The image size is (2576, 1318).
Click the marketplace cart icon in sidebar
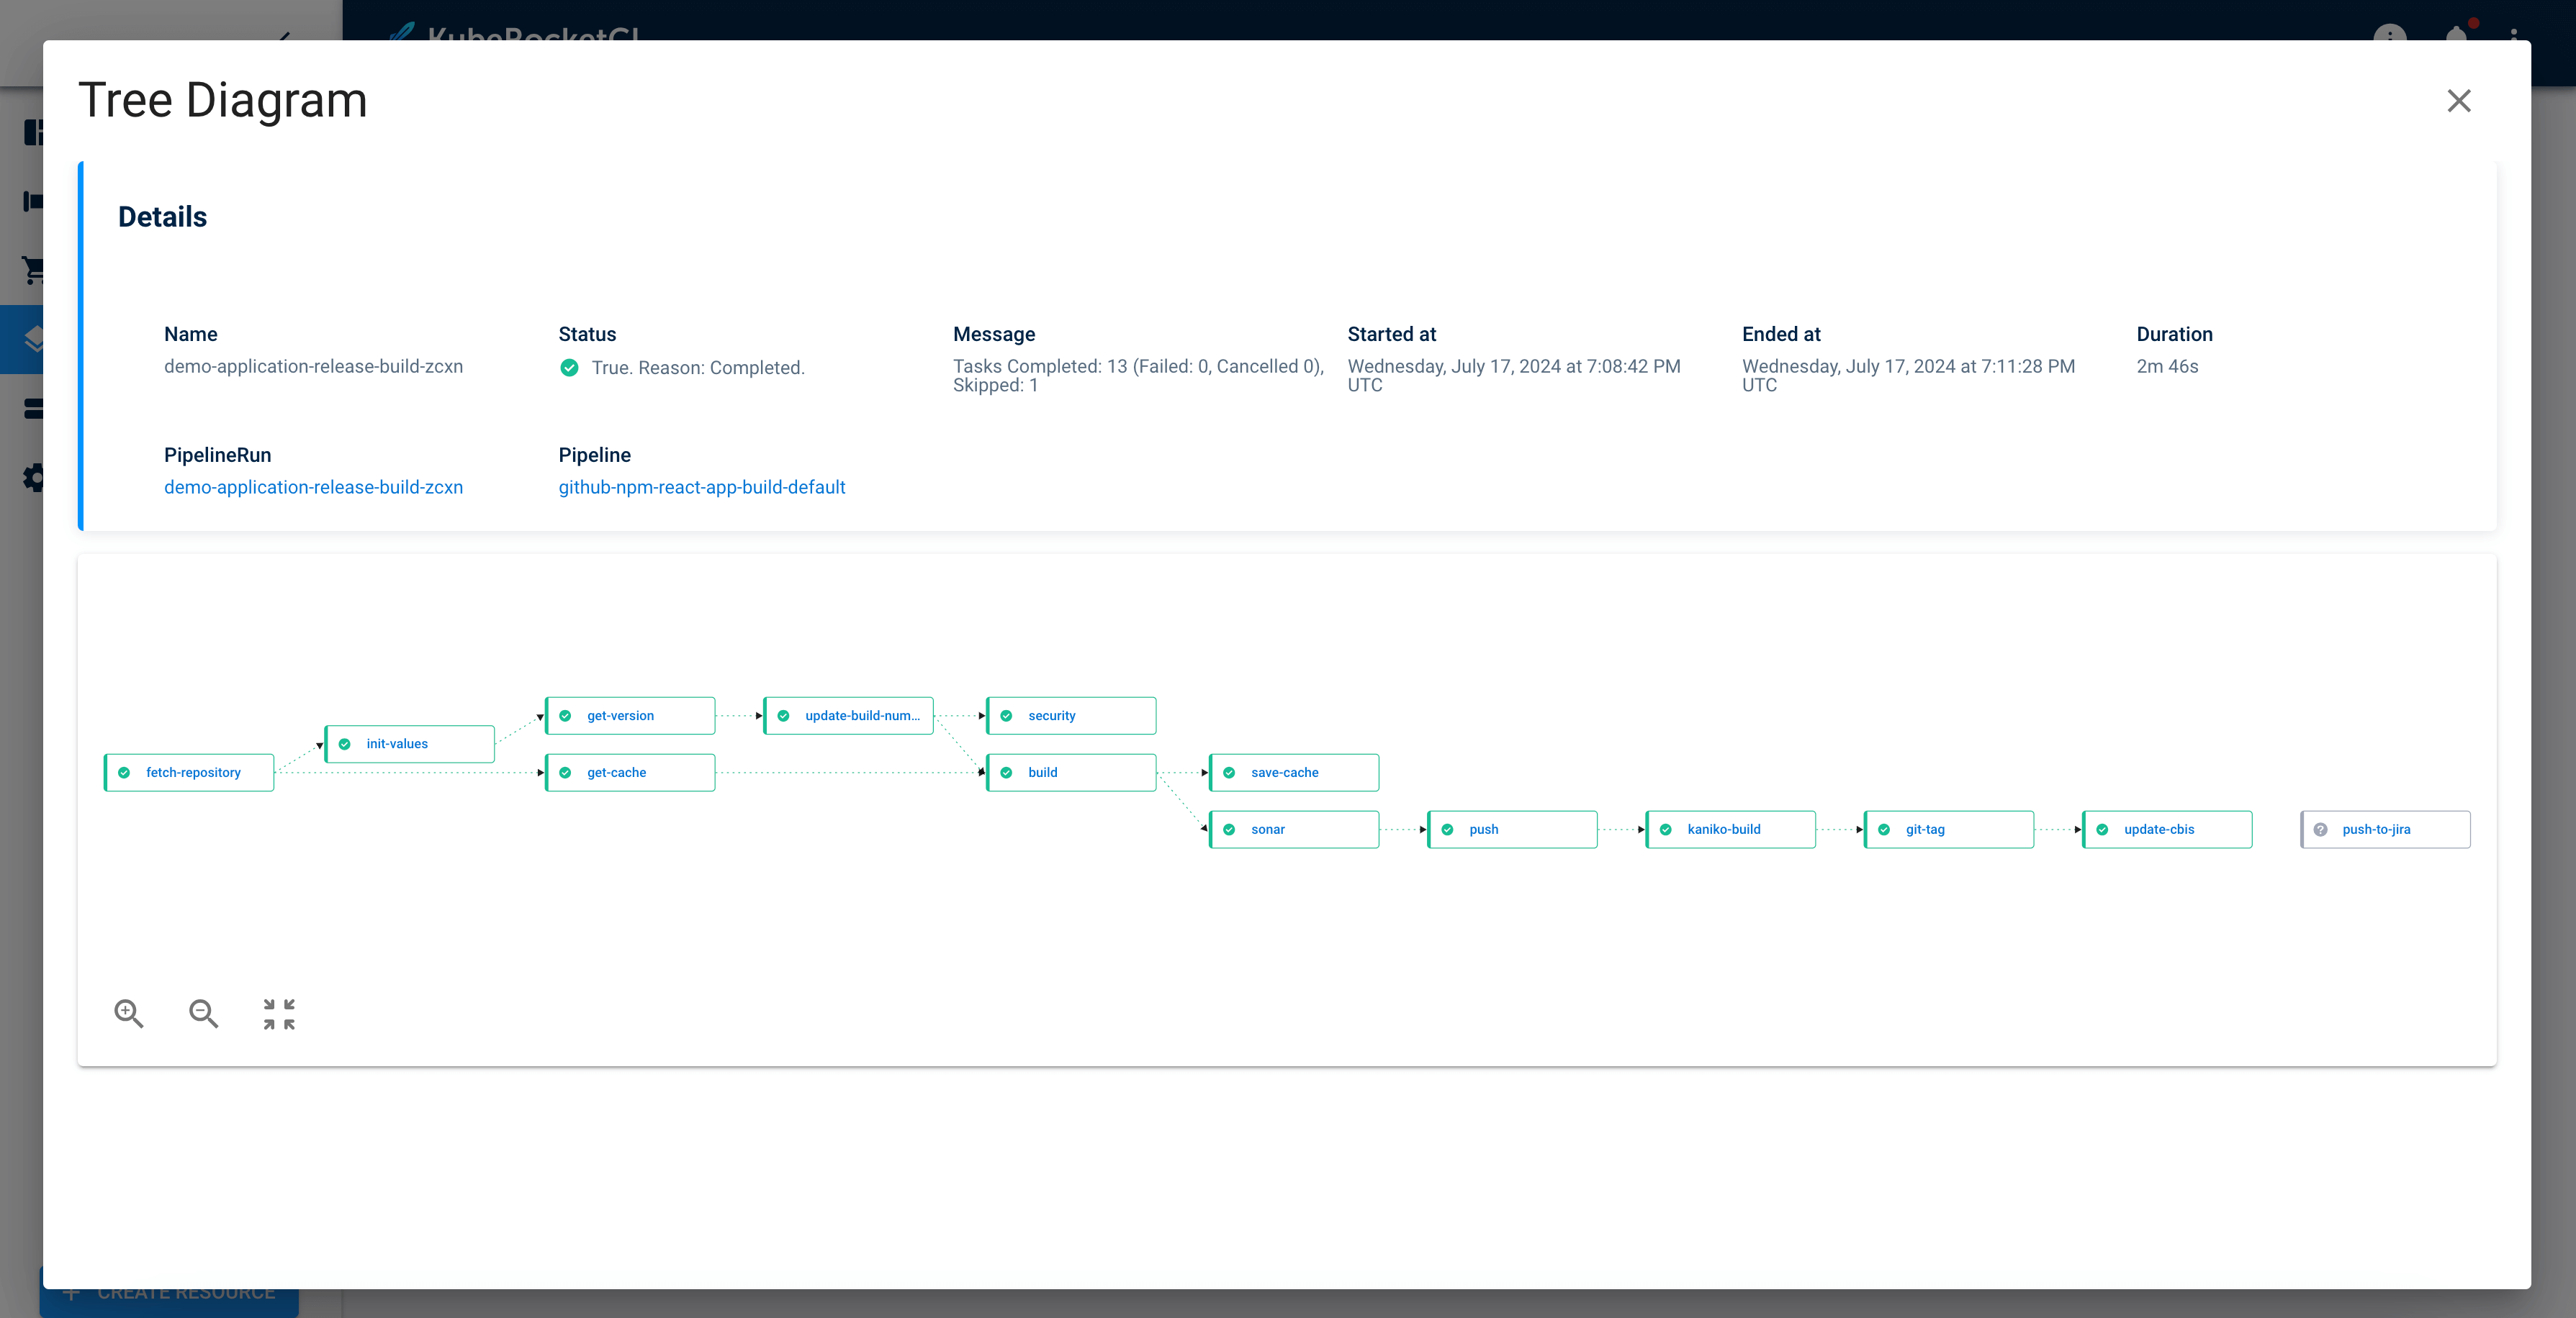pyautogui.click(x=33, y=270)
